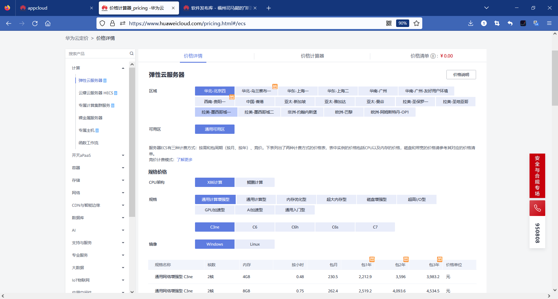The image size is (558, 299).
Task: Click the sidebar scrollbar thumb
Action: [x=132, y=142]
